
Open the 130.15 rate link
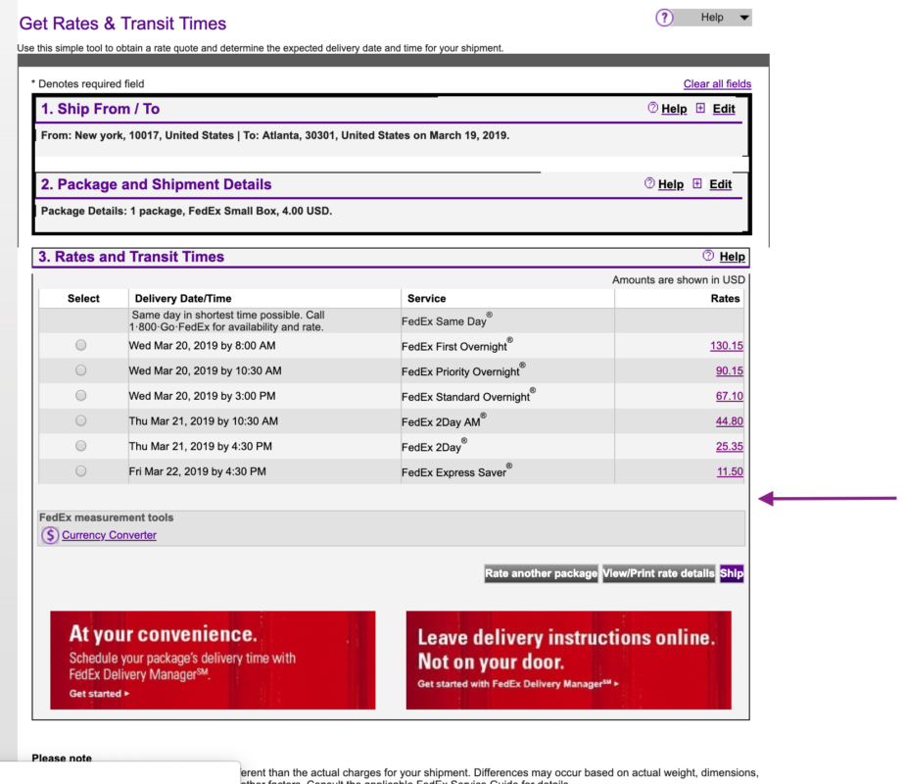coord(727,346)
